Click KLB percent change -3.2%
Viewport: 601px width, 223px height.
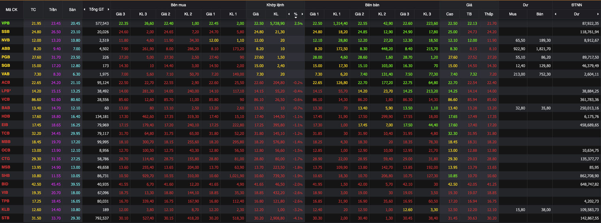(298, 210)
